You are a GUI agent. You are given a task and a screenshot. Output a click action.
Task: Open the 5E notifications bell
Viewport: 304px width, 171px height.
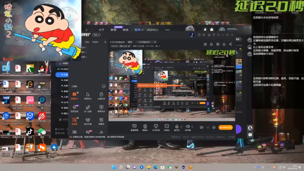pos(205,30)
